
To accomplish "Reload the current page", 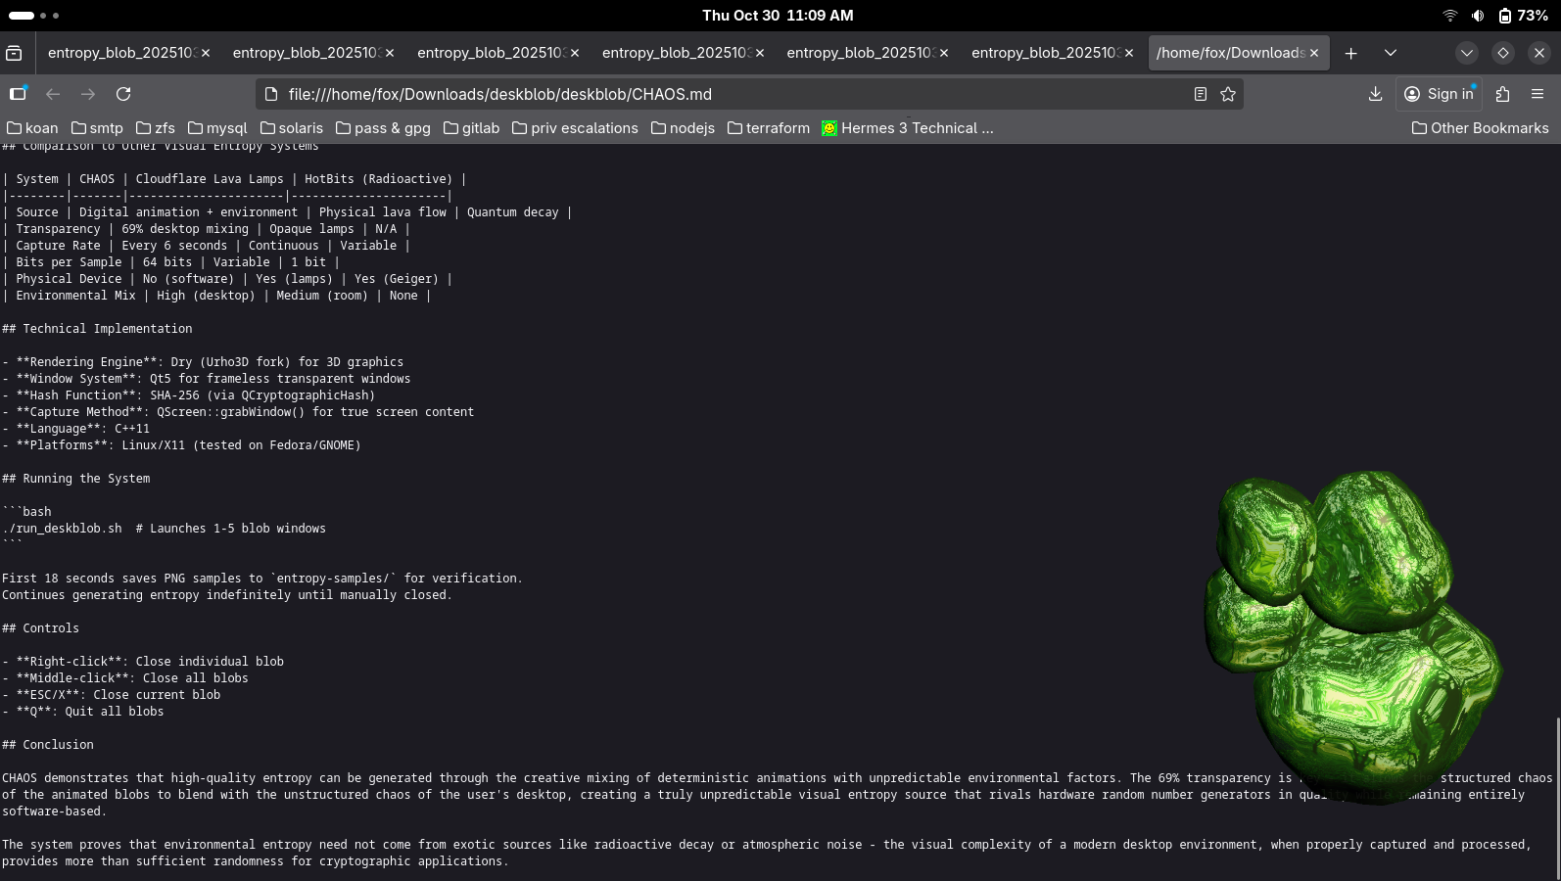I will coord(123,94).
